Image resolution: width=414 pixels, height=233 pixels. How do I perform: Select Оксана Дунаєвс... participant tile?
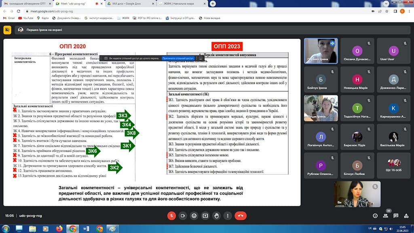click(x=357, y=51)
